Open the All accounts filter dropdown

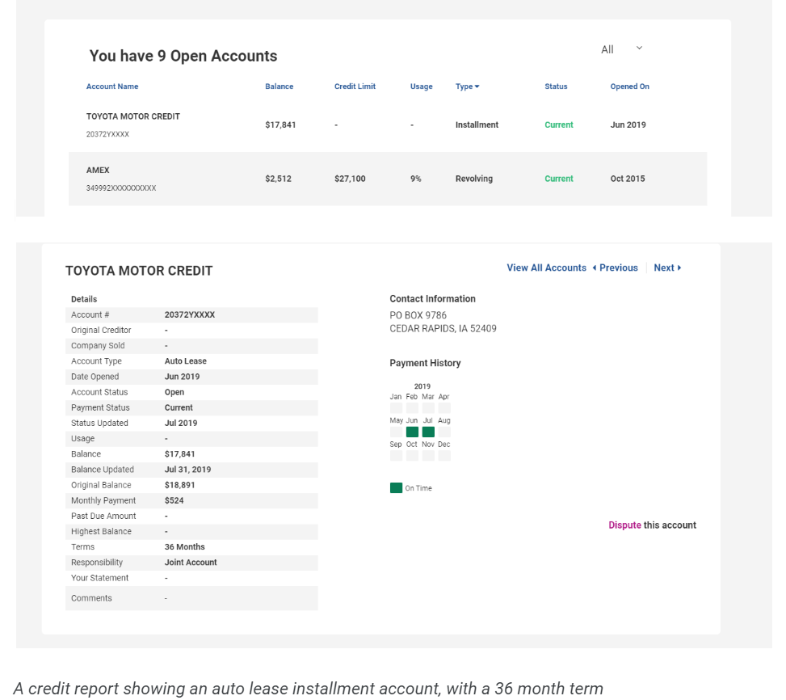[x=621, y=49]
